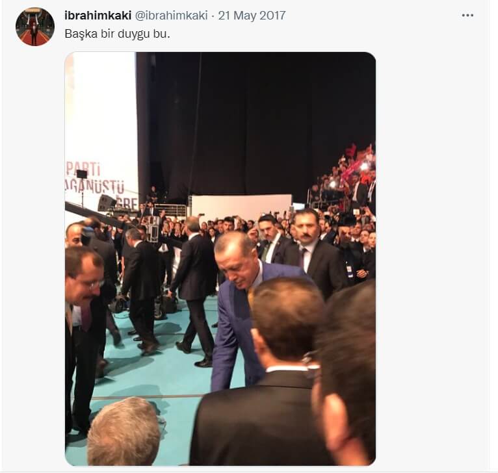Open the photo with the PARTİ banner in fullscreen

coord(220,259)
